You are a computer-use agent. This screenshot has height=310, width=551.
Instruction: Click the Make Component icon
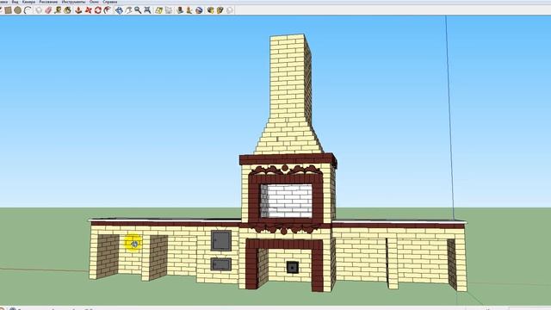pyautogui.click(x=38, y=10)
